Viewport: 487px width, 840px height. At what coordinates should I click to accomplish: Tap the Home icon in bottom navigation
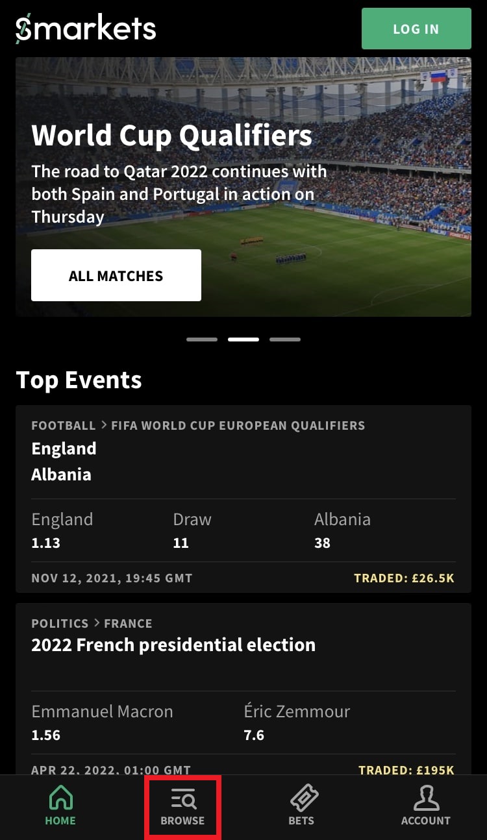60,806
